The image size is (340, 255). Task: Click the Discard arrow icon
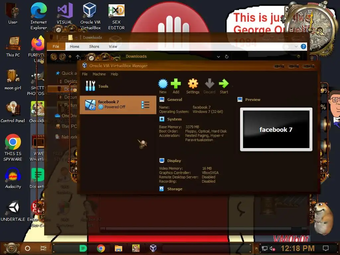[x=210, y=86]
